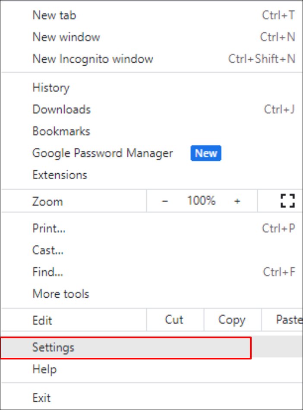Viewport: 303px width, 410px height.
Task: Choose Find in the menu
Action: click(x=47, y=272)
